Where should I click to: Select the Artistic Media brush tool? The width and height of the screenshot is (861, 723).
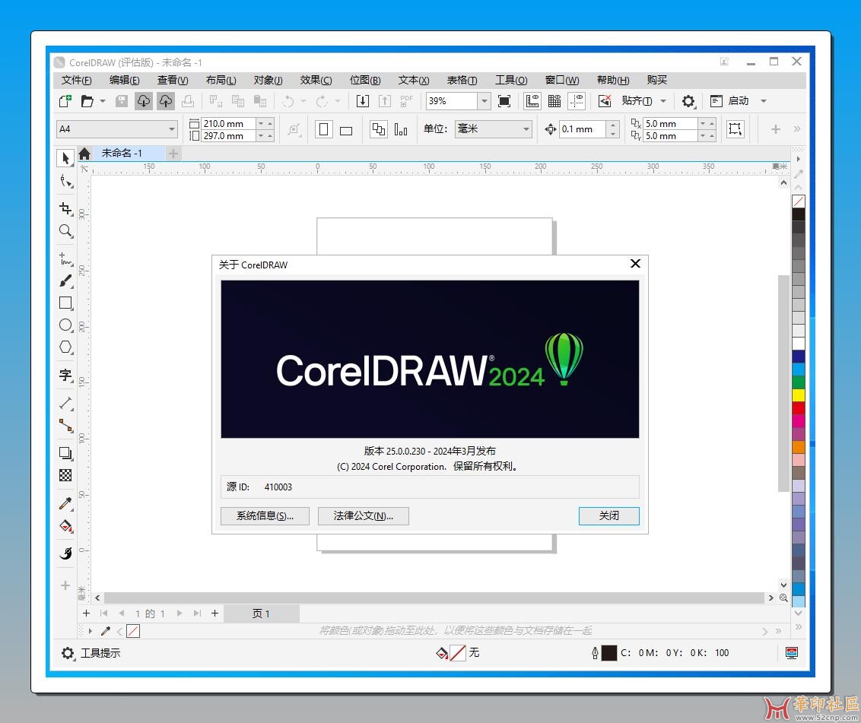[x=65, y=281]
